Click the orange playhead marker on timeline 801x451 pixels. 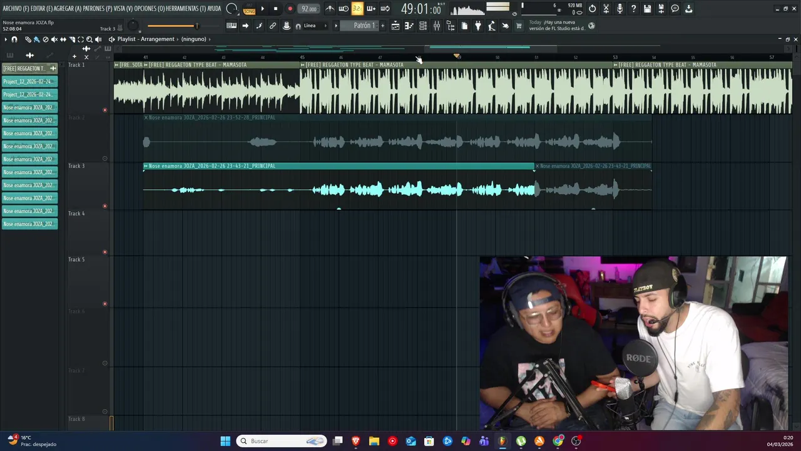point(457,56)
